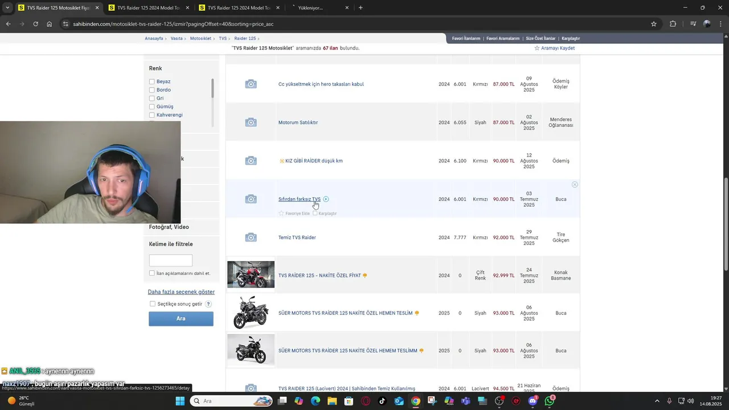Bookmark this page with star icon
Screen dimensions: 729x410
tap(654, 24)
